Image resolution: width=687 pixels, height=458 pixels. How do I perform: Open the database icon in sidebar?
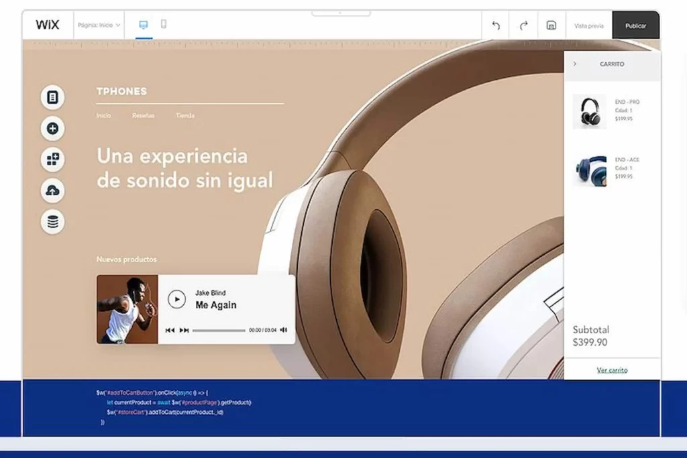tap(52, 221)
